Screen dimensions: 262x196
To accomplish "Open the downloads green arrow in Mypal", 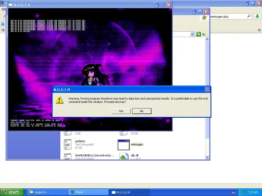I will 257,16.
